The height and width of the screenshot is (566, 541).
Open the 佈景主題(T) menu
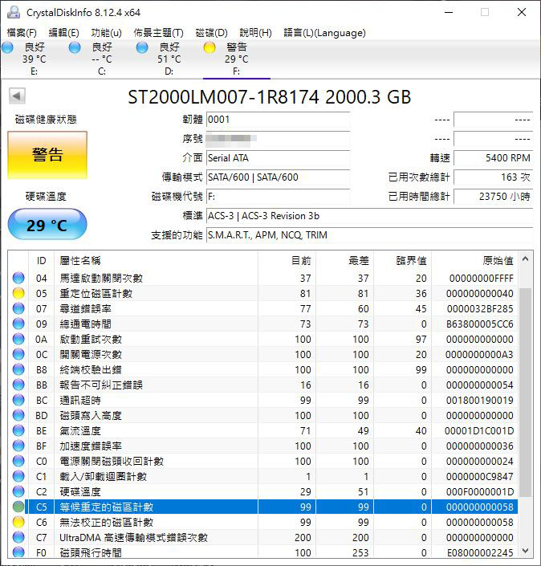pos(158,33)
